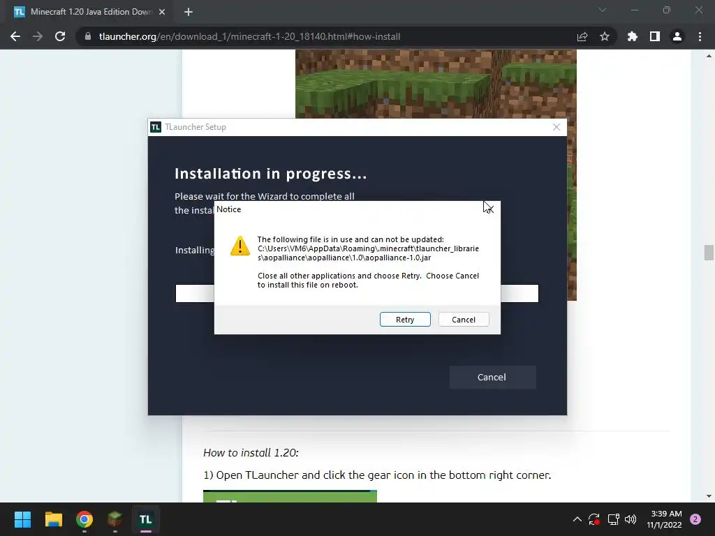Toggle Chrome side panel icon
This screenshot has height=536, width=715.
point(655,36)
